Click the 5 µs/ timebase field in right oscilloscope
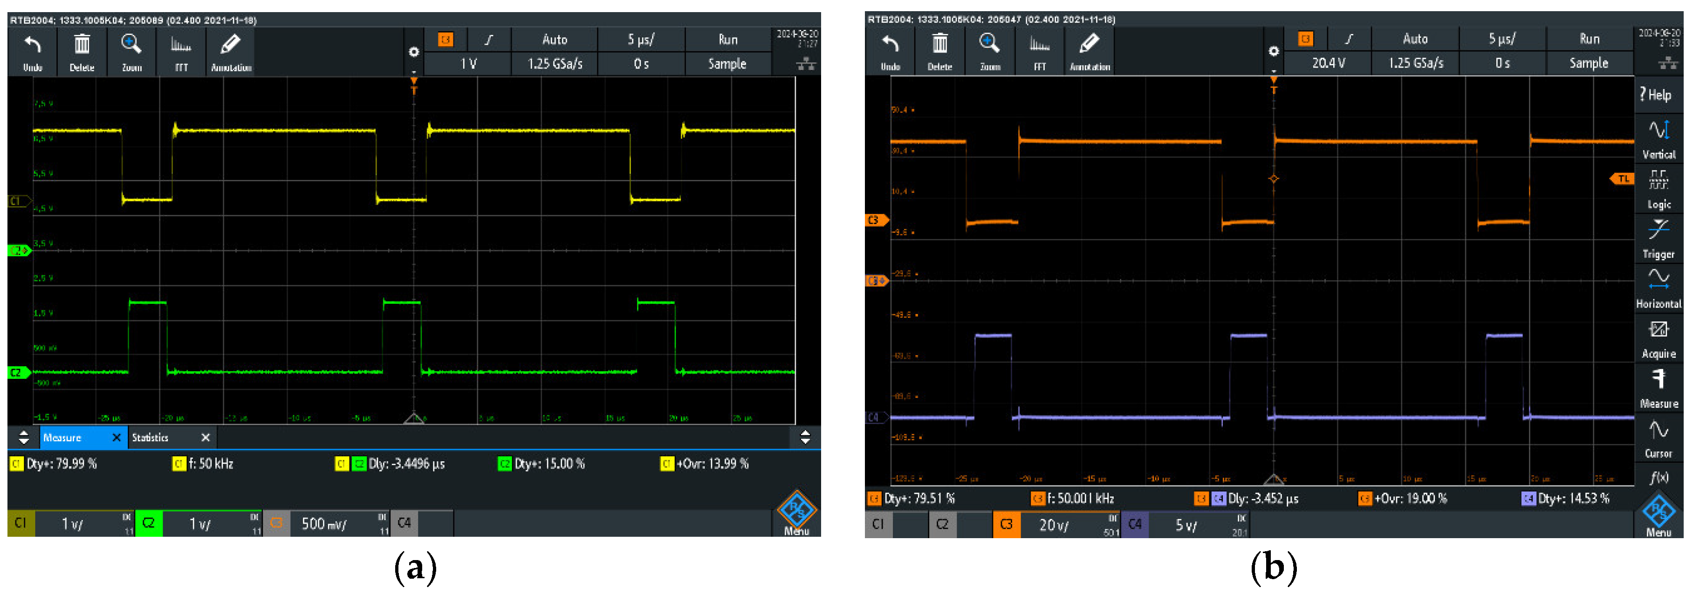Image resolution: width=1693 pixels, height=595 pixels. (x=1502, y=39)
